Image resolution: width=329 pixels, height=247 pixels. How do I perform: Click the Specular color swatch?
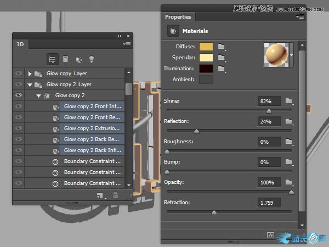(x=206, y=58)
